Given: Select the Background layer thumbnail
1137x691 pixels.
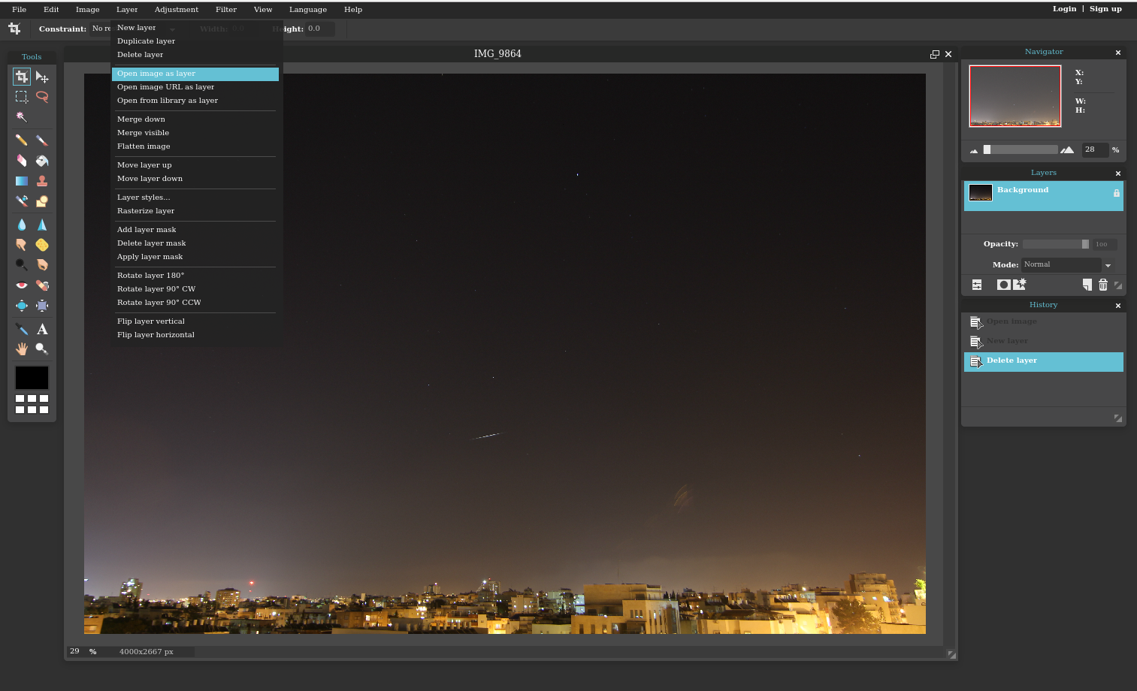Looking at the screenshot, I should 981,193.
